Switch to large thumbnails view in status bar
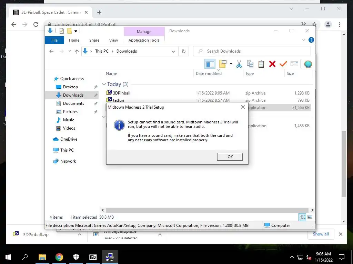 tap(310, 217)
